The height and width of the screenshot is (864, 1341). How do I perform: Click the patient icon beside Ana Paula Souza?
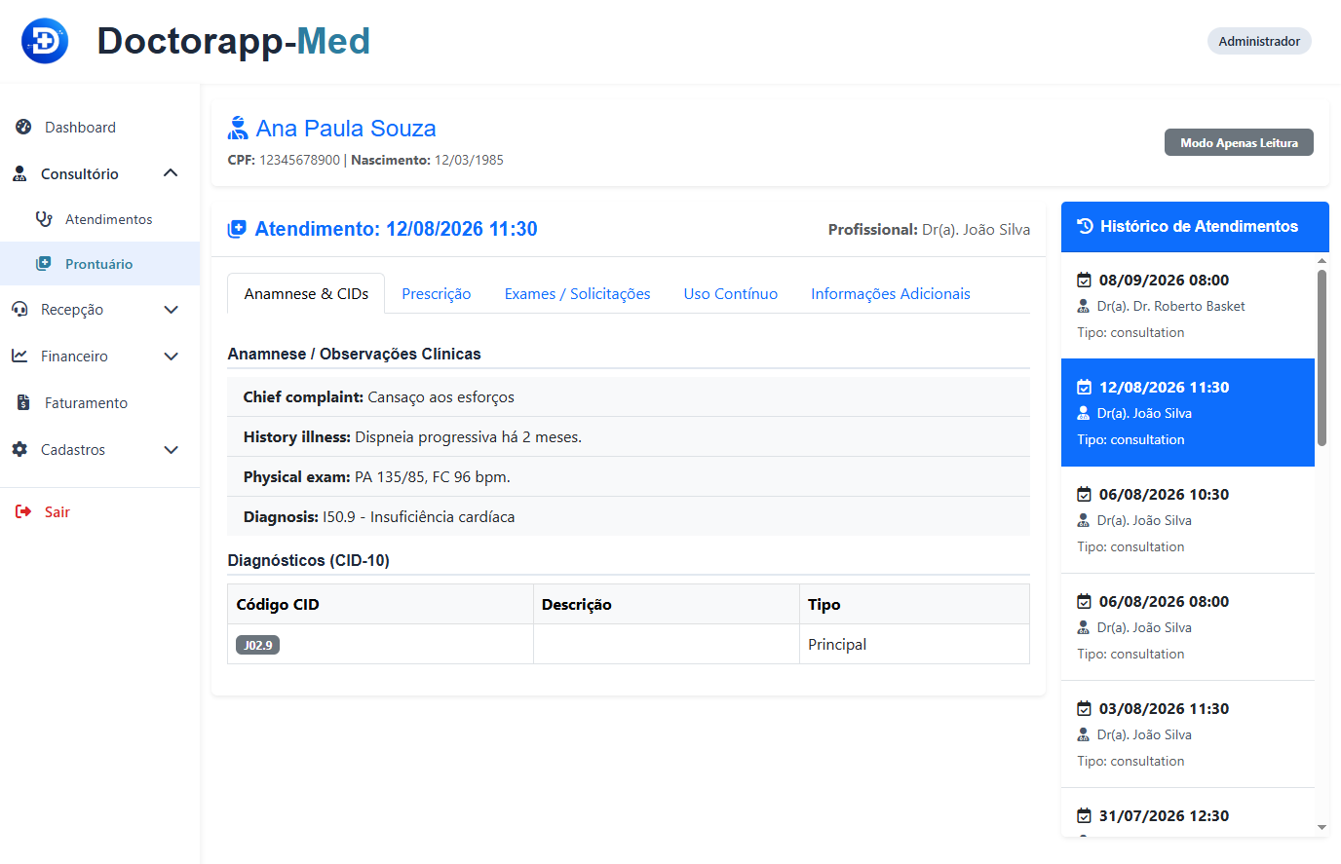click(238, 129)
